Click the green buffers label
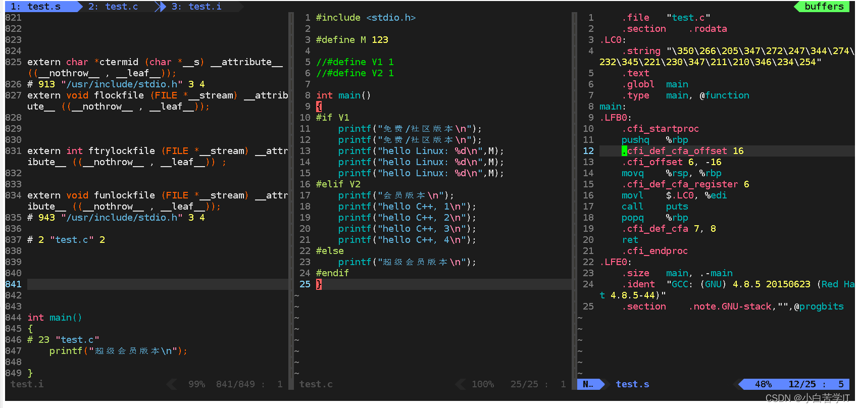The width and height of the screenshot is (858, 408). (x=824, y=7)
